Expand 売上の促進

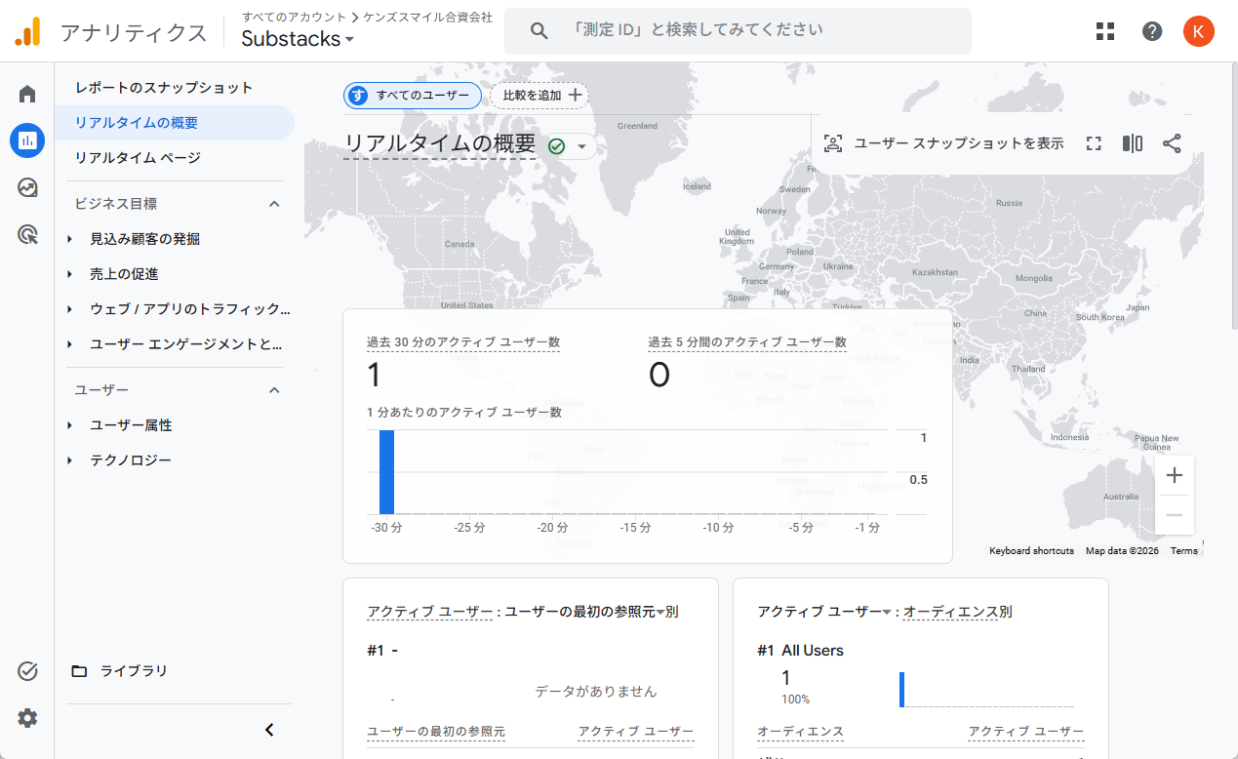coord(70,274)
